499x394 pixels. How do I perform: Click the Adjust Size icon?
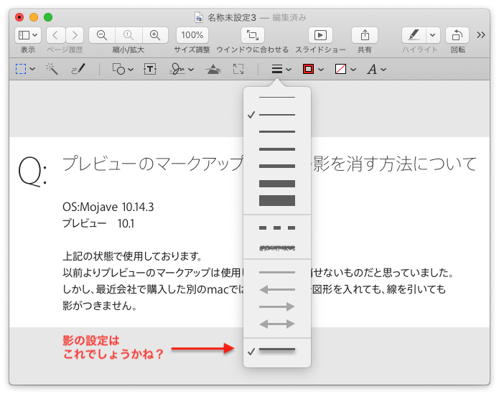click(x=238, y=69)
